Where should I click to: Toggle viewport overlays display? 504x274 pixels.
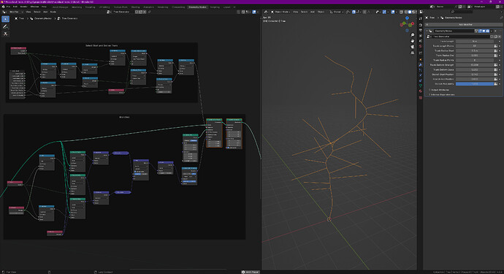click(393, 12)
